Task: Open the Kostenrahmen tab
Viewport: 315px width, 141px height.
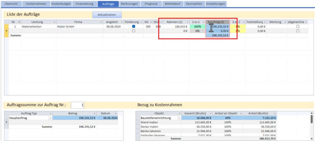Action: click(36, 4)
